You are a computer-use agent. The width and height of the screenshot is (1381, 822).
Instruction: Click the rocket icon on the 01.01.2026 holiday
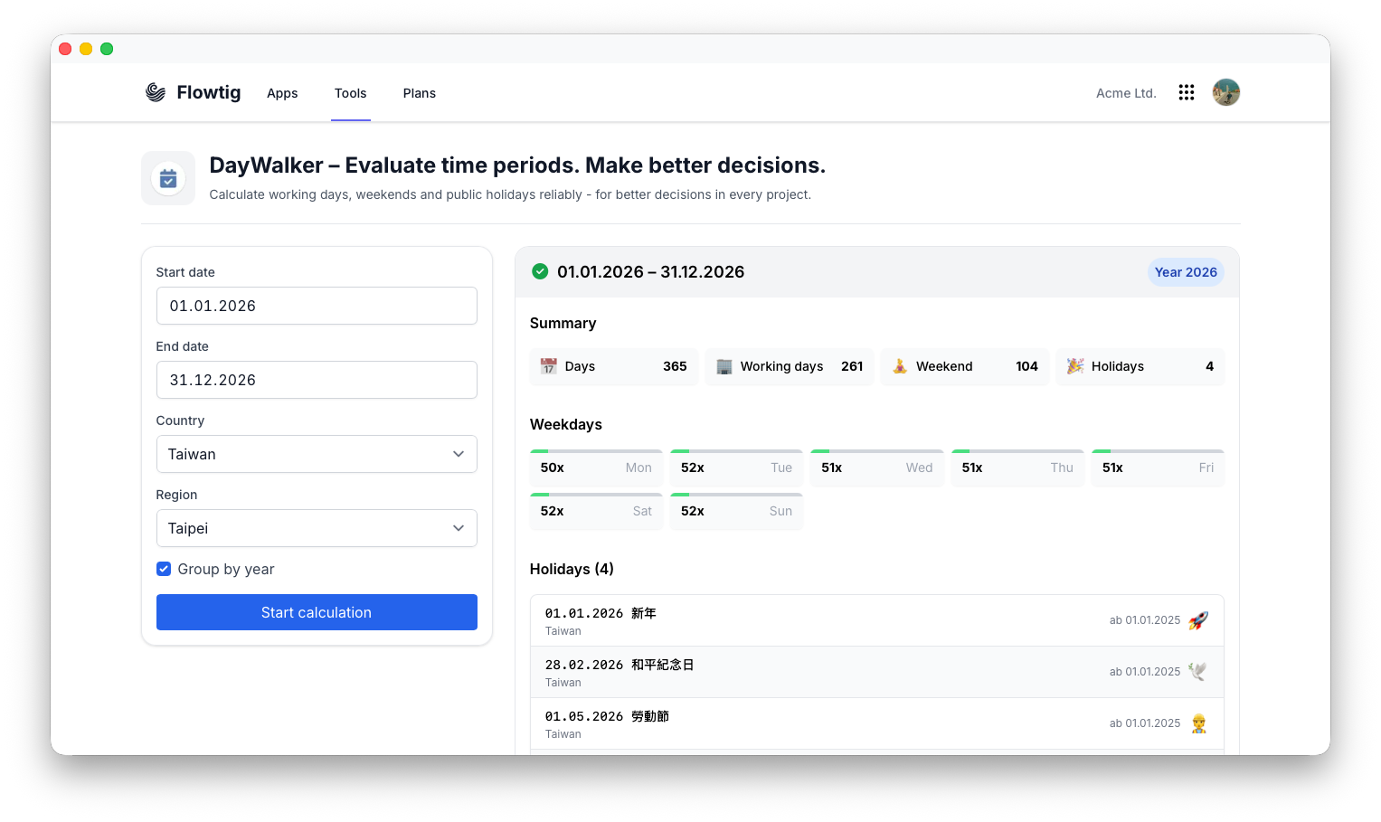coord(1198,620)
